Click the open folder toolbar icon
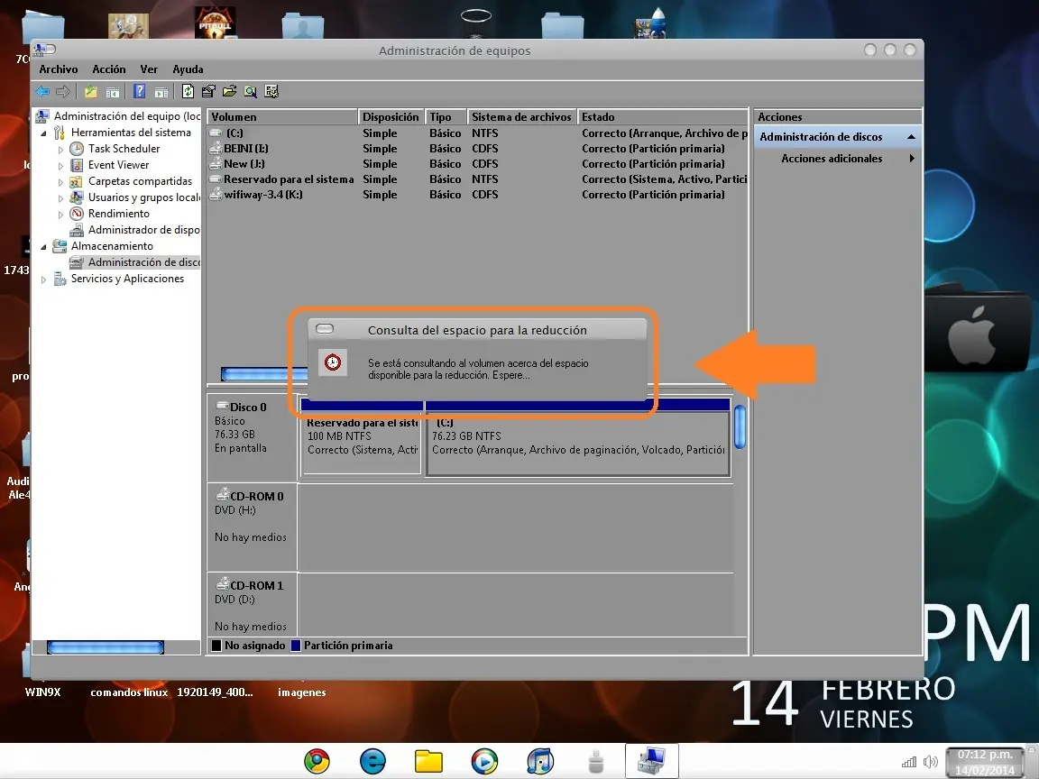This screenshot has height=779, width=1039. (x=230, y=91)
